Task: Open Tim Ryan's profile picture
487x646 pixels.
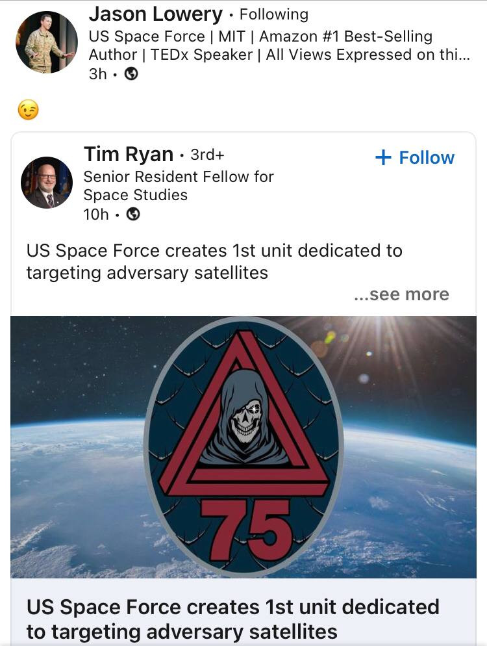Action: pos(47,183)
